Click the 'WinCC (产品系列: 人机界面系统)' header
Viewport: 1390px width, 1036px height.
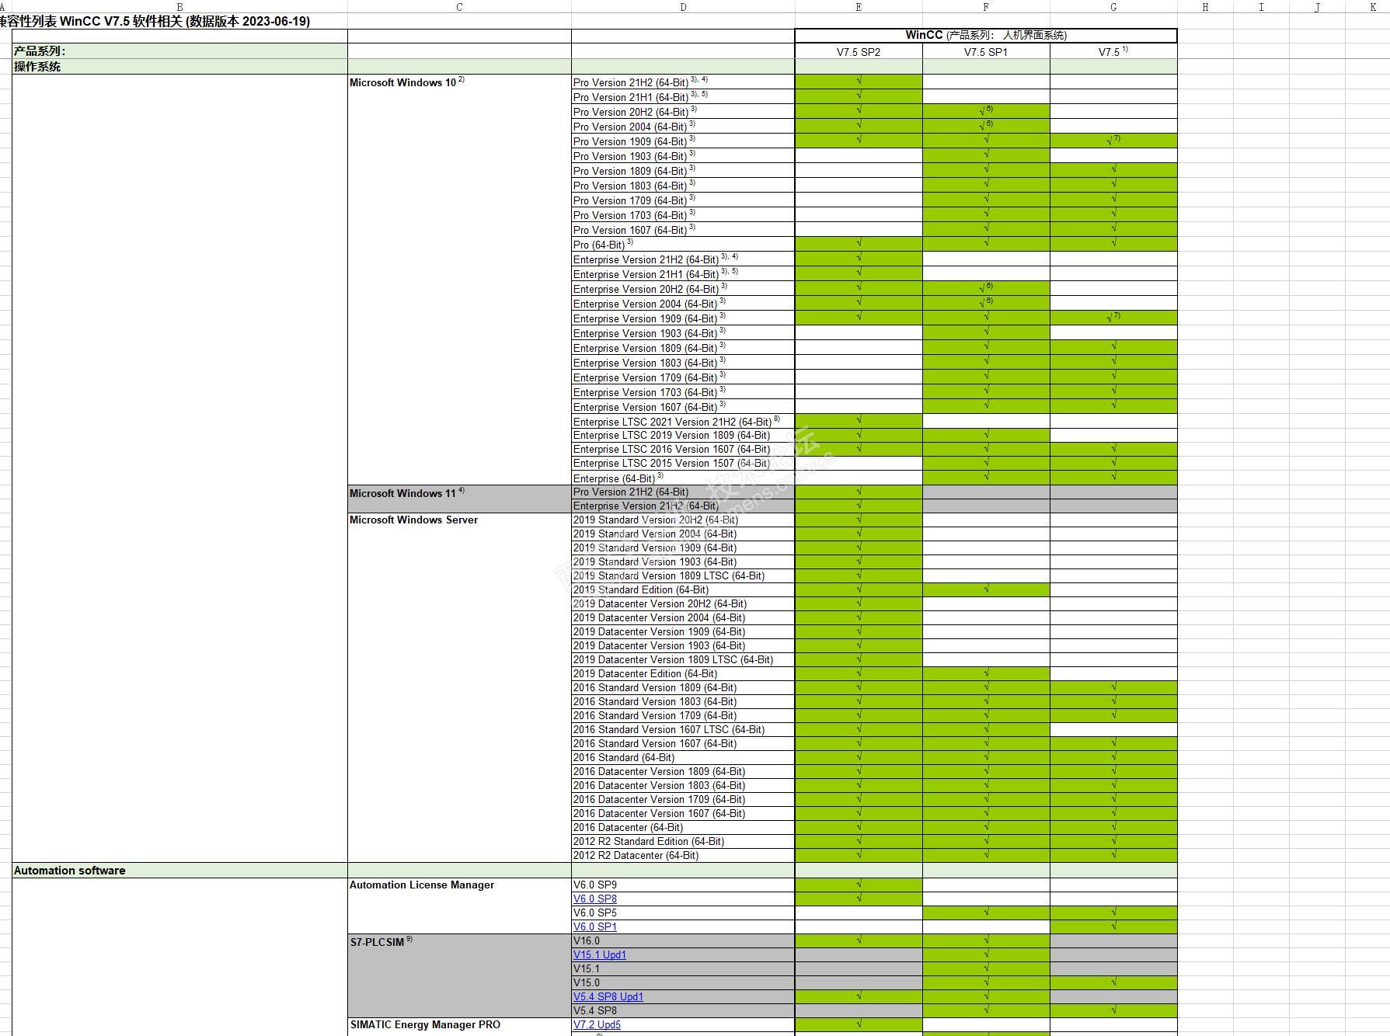pos(986,36)
